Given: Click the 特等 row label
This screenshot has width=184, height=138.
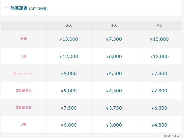Looking at the screenshot, I should tap(24, 39).
